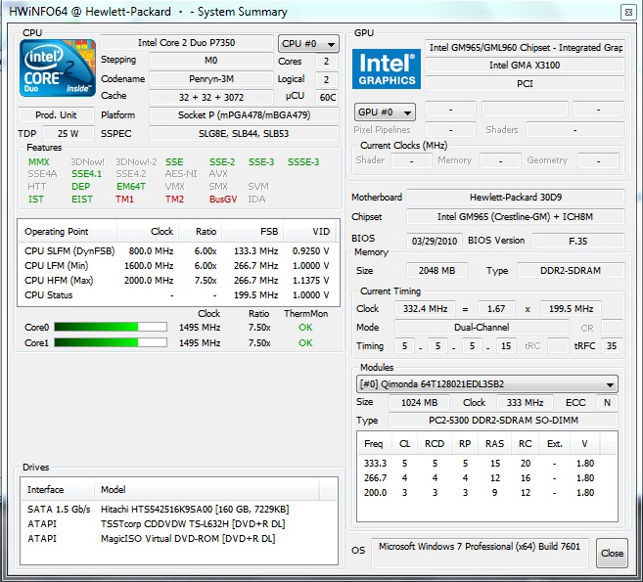
Task: Select the 200.0 frequency timing row
Action: point(486,493)
